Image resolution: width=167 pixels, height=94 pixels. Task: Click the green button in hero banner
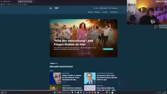108,49
